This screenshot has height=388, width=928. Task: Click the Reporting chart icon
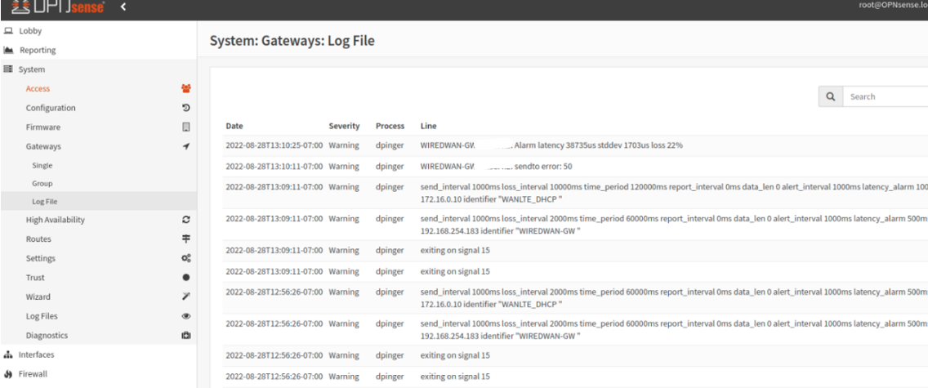click(8, 51)
